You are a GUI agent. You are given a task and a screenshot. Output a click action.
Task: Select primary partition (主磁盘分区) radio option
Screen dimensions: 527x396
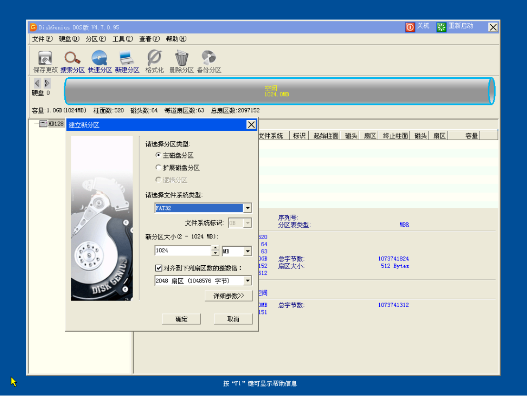point(158,155)
